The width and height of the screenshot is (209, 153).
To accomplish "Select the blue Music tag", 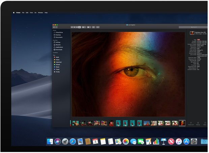I will [x=57, y=67].
